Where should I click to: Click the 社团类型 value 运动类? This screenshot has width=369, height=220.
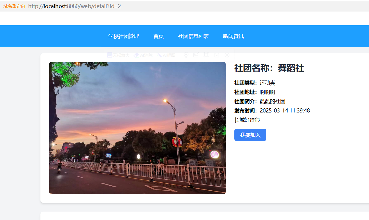click(267, 83)
